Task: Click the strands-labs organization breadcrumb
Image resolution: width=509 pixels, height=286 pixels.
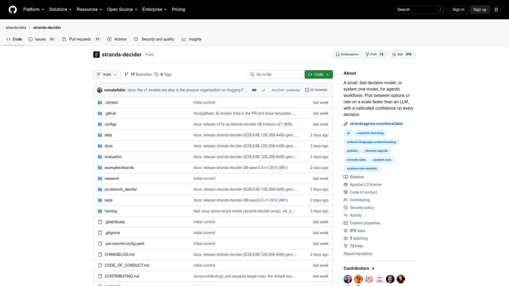Action: point(16,27)
